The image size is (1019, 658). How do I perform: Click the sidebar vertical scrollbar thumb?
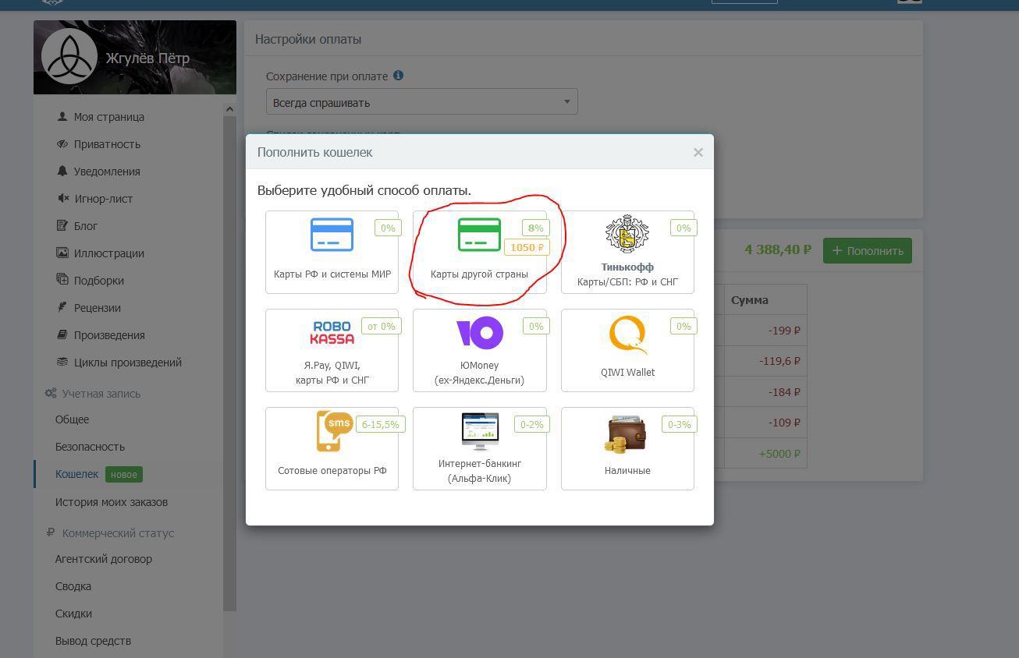(229, 363)
